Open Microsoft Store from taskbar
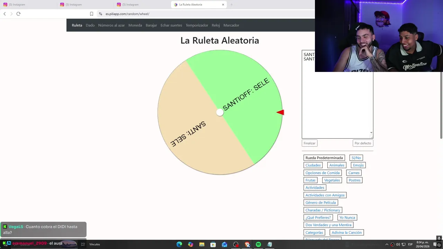 click(x=213, y=245)
